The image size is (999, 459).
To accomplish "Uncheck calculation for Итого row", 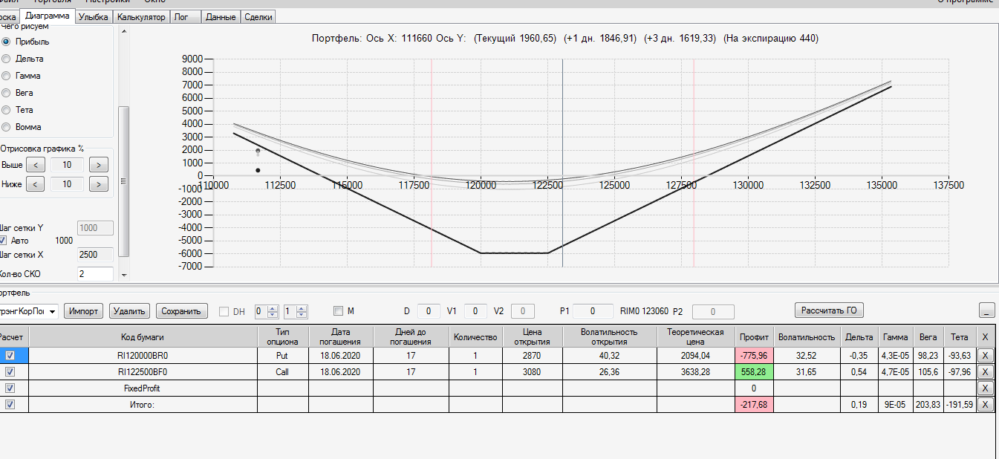I will 10,404.
